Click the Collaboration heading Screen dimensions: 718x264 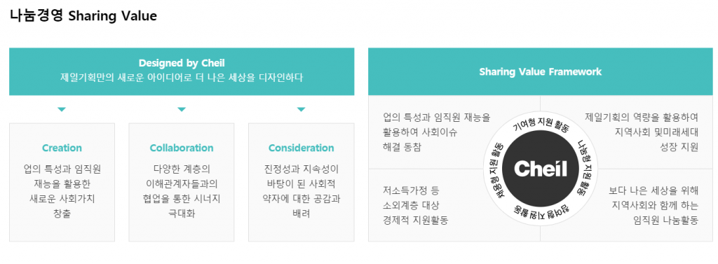point(182,148)
